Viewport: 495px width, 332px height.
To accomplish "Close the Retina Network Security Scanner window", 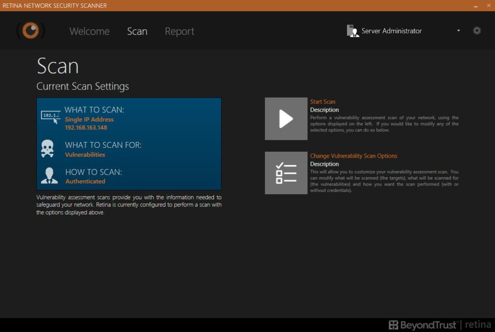I will tap(488, 5).
